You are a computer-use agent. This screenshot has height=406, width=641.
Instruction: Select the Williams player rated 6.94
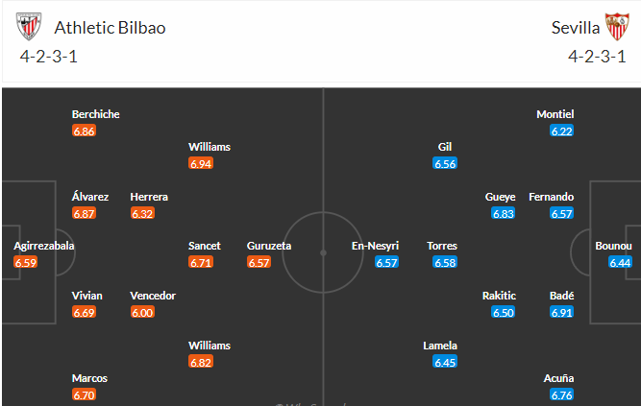(210, 147)
